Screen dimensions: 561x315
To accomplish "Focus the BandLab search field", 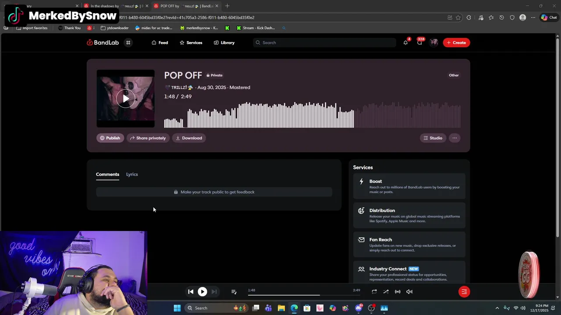I will pos(324,42).
